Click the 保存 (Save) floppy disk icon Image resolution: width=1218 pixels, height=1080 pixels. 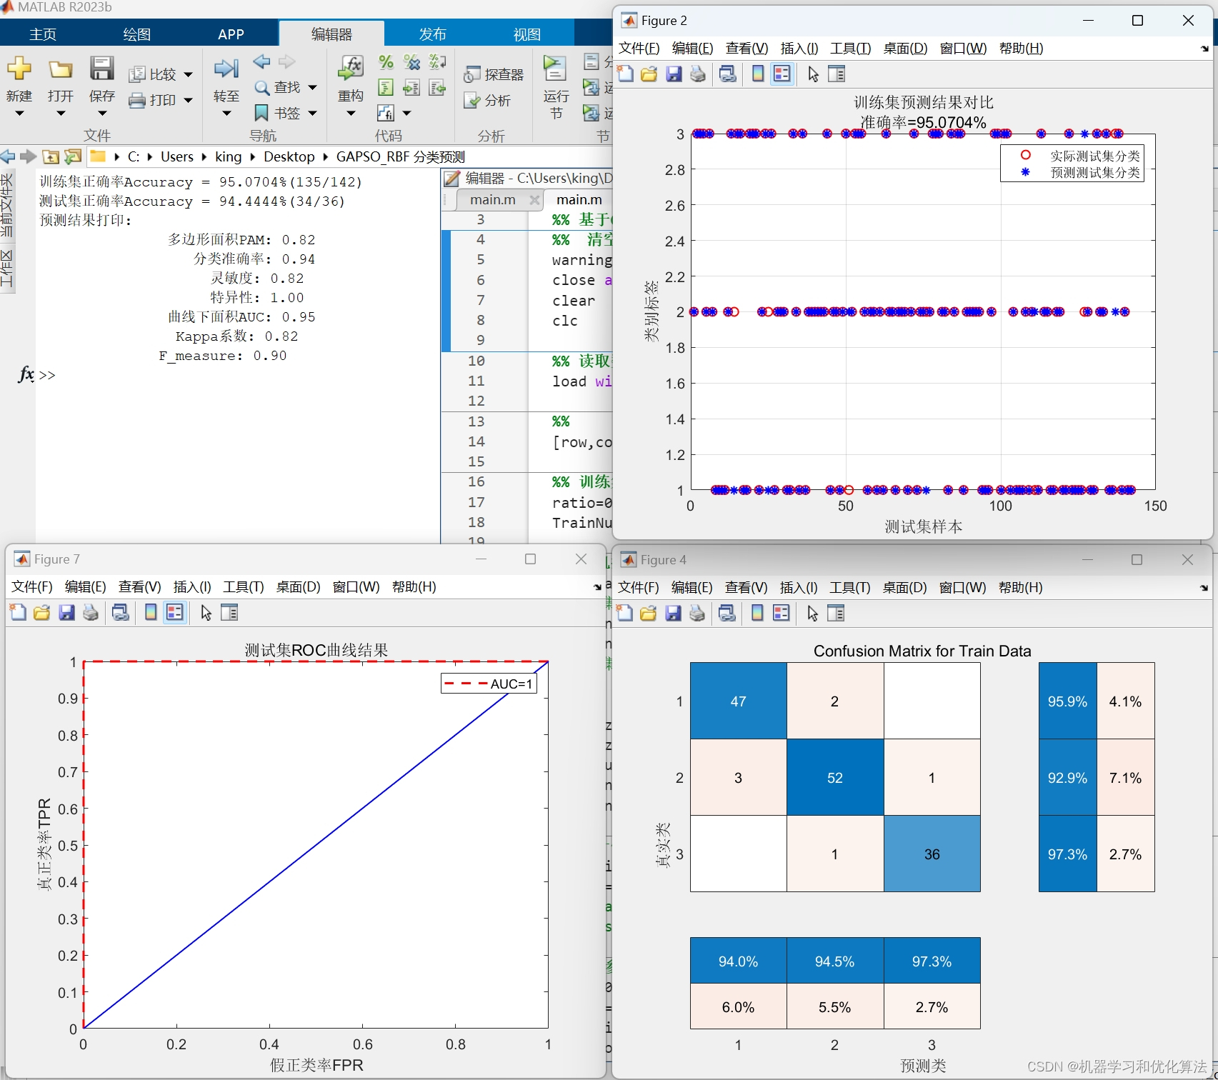pos(102,69)
